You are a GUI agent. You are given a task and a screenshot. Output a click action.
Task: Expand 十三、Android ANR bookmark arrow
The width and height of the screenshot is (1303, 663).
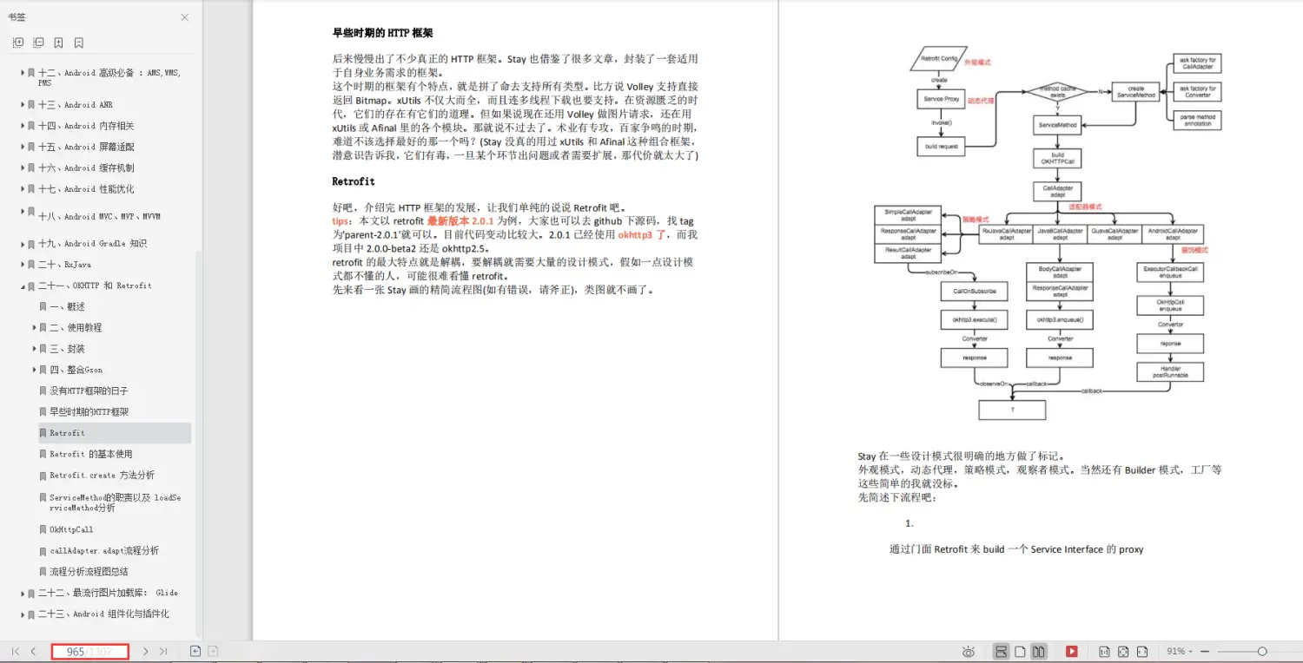(23, 104)
